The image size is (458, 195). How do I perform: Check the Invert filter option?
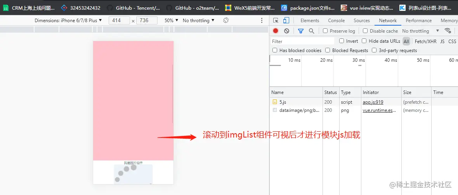pyautogui.click(x=342, y=41)
